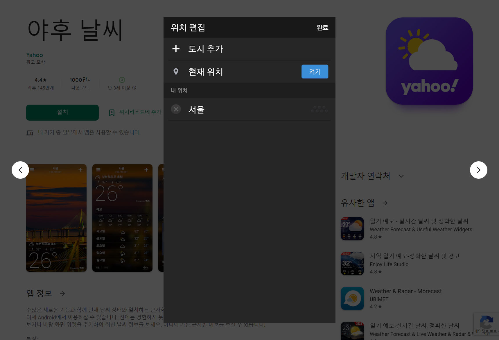Viewport: 499px width, 340px height.
Task: Click the Morecast app icon
Action: click(352, 298)
